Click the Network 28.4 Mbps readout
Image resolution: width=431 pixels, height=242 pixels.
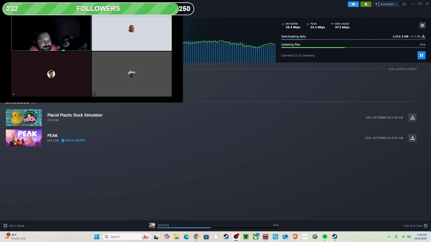(x=291, y=26)
